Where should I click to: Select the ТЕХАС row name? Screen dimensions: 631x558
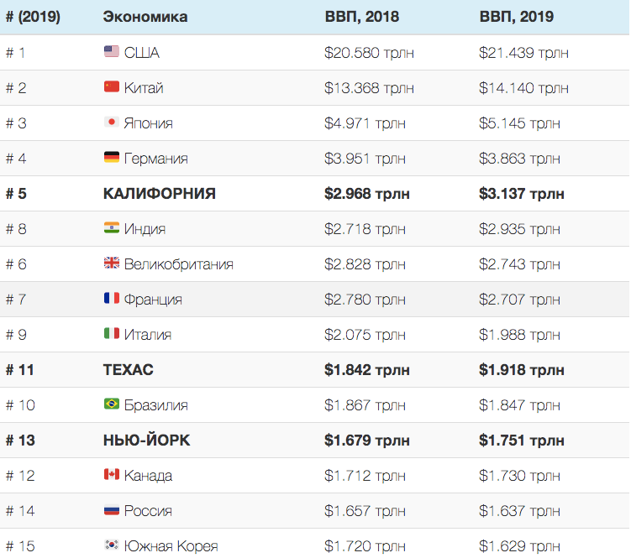[129, 370]
